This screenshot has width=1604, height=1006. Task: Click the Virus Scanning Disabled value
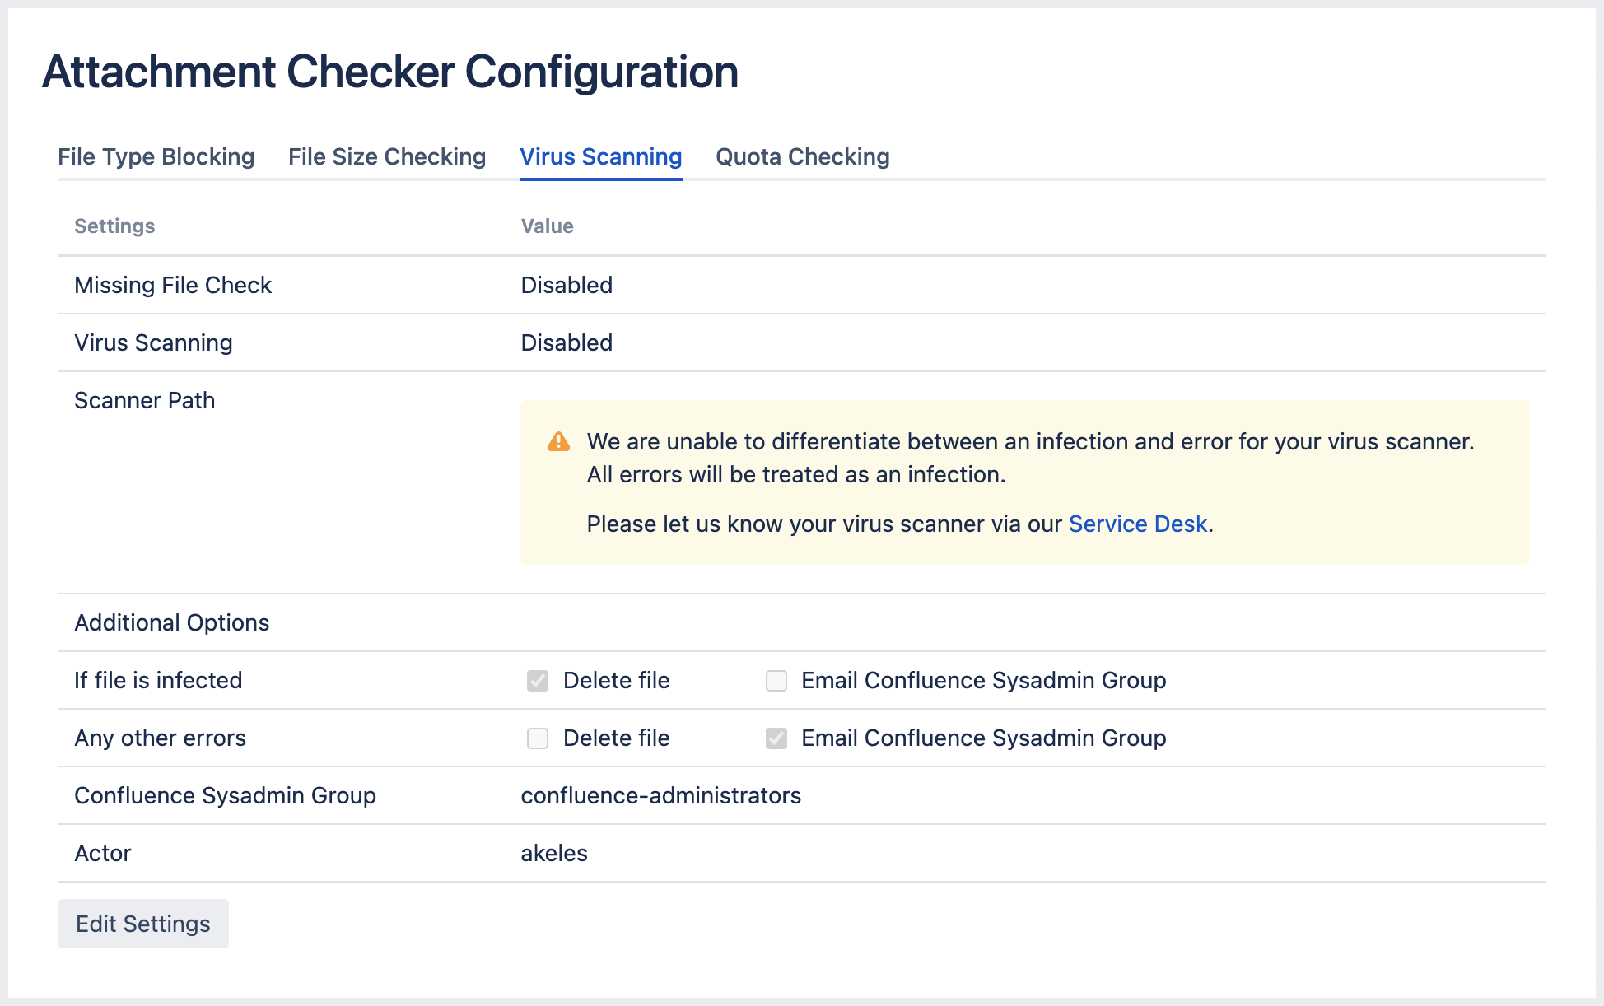(x=567, y=342)
